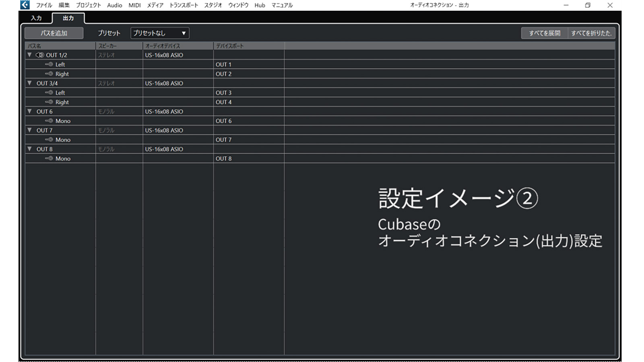Open the プロジェクト menu
The height and width of the screenshot is (362, 644).
(x=89, y=5)
